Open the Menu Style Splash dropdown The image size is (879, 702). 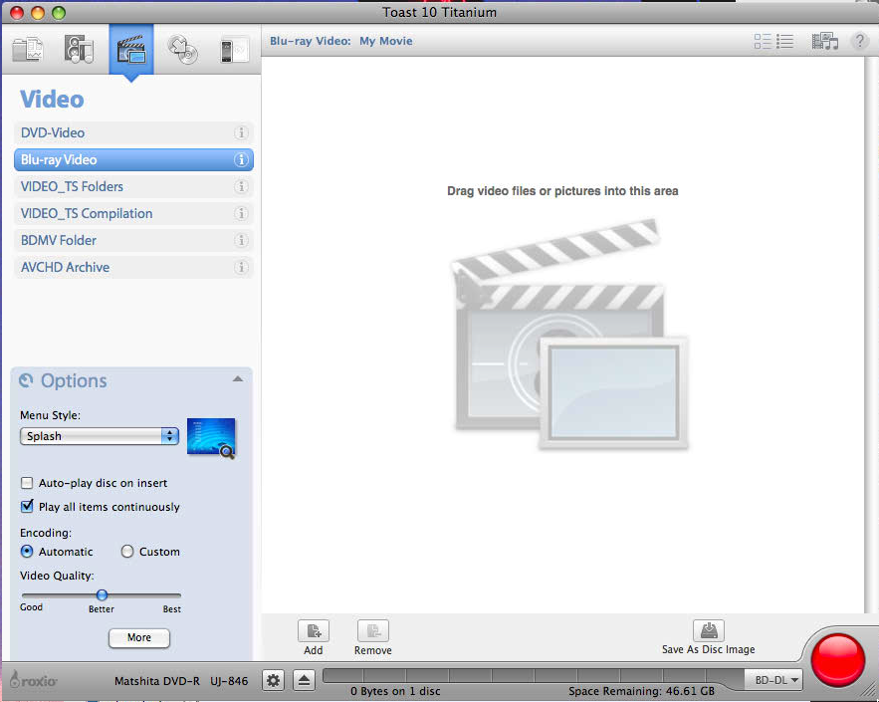(x=100, y=436)
